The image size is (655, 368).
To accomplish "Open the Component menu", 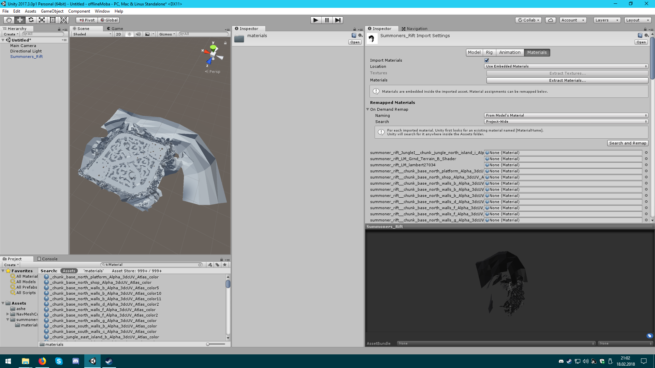I will [x=79, y=11].
